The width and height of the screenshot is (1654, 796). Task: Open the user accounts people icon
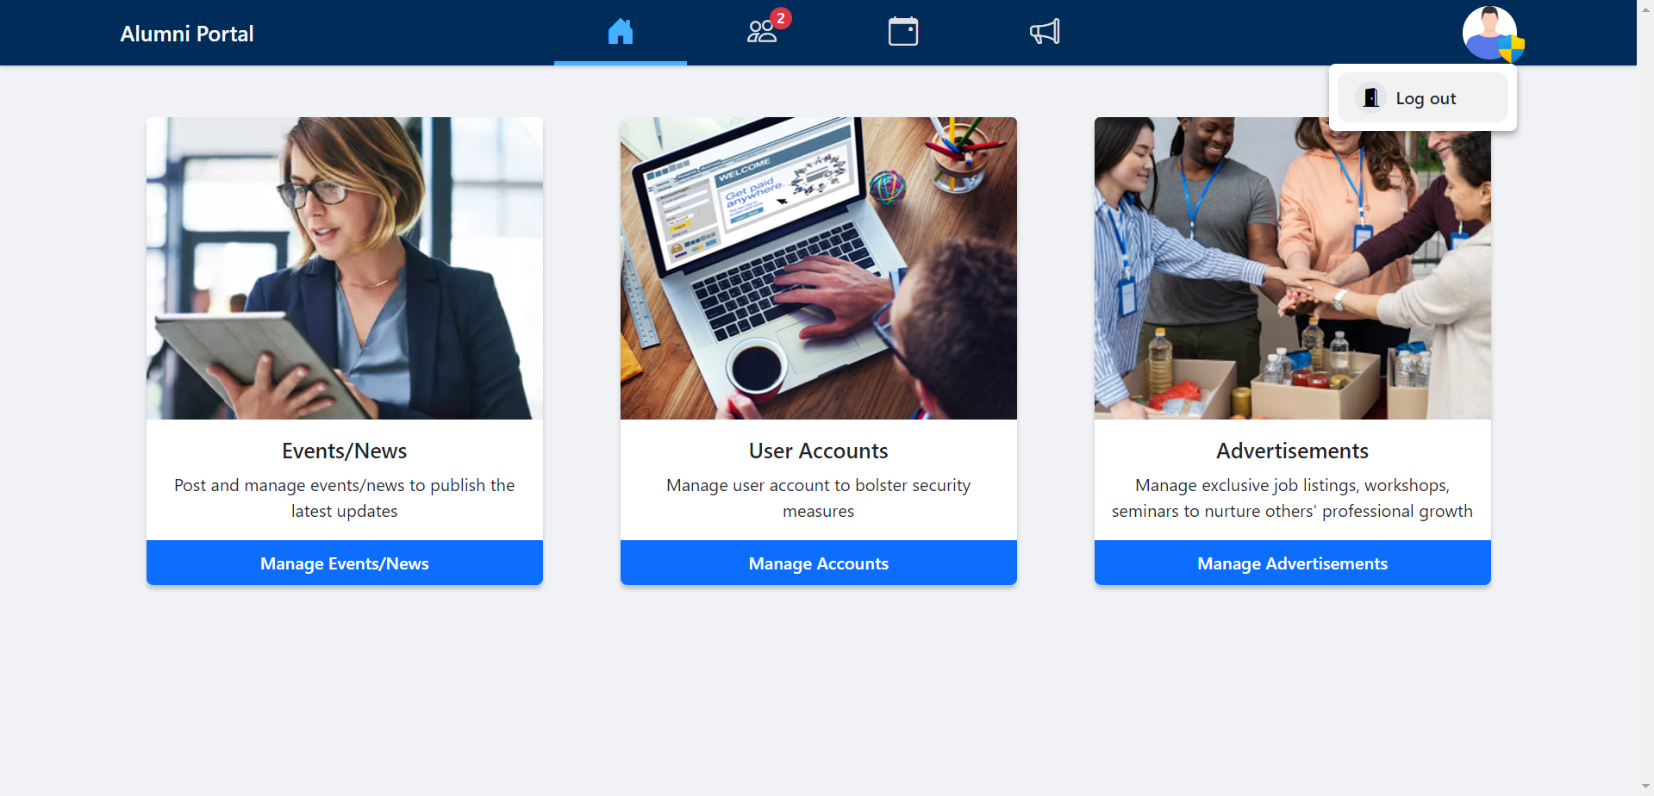[761, 32]
